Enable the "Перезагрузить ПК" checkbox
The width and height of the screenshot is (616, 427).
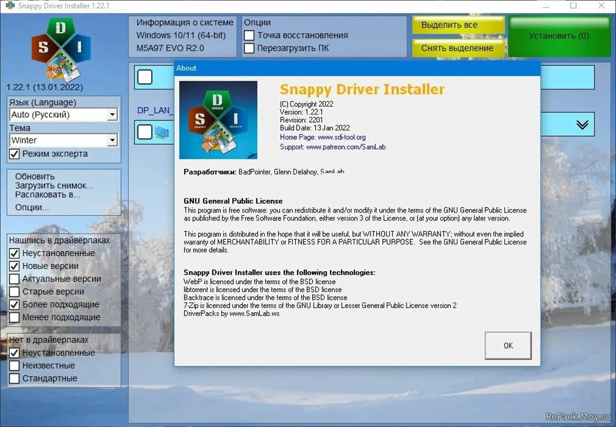[249, 48]
